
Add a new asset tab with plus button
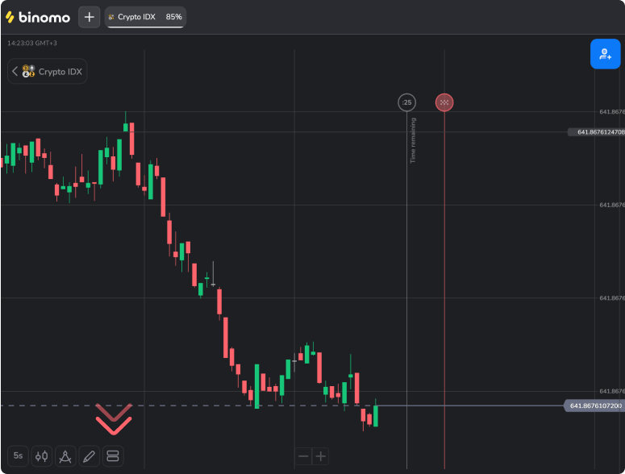click(x=89, y=17)
